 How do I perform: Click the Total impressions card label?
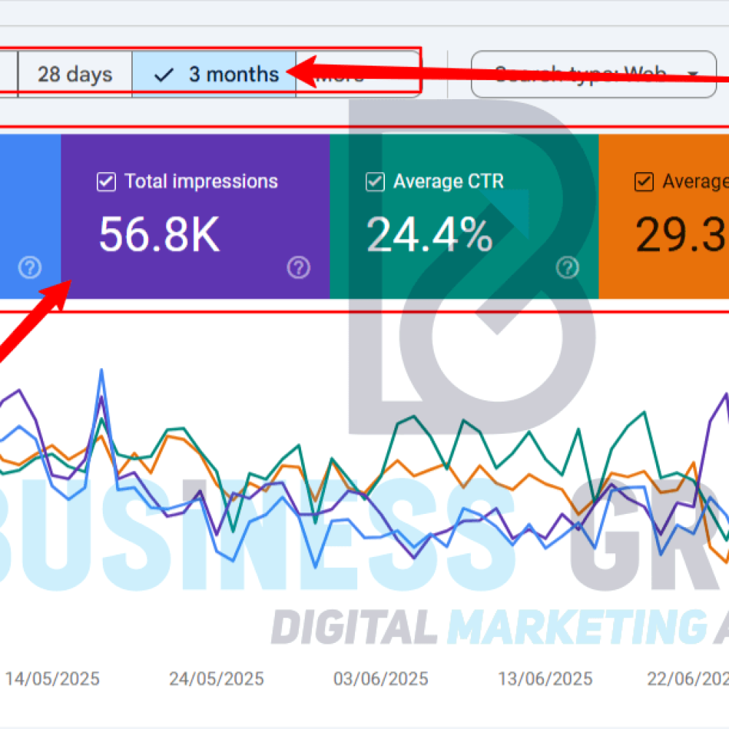point(201,182)
